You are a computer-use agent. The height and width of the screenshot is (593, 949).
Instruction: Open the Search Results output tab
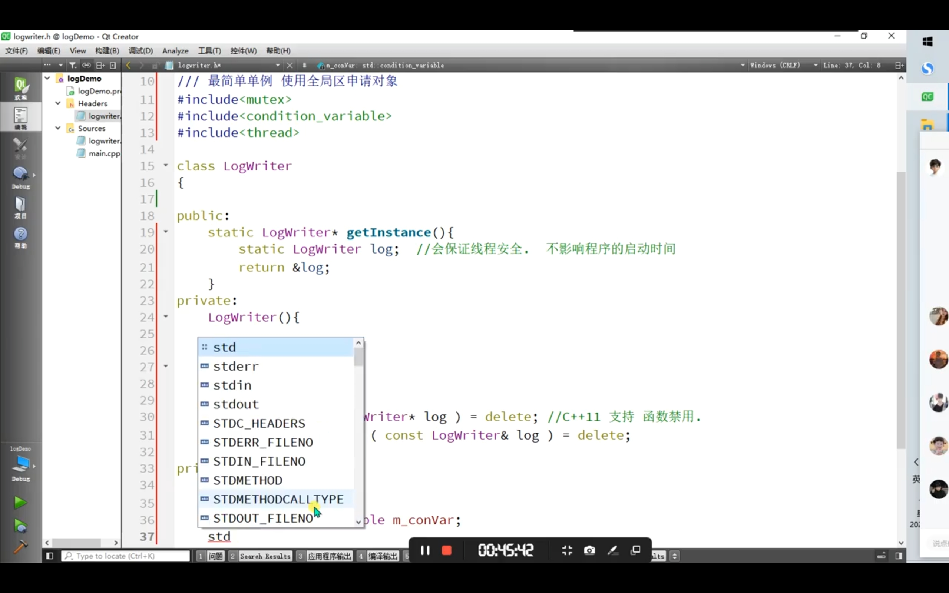[x=265, y=556]
